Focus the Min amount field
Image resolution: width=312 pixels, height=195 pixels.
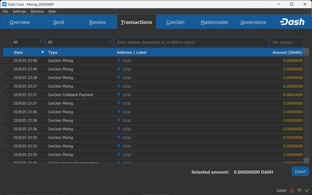click(287, 42)
